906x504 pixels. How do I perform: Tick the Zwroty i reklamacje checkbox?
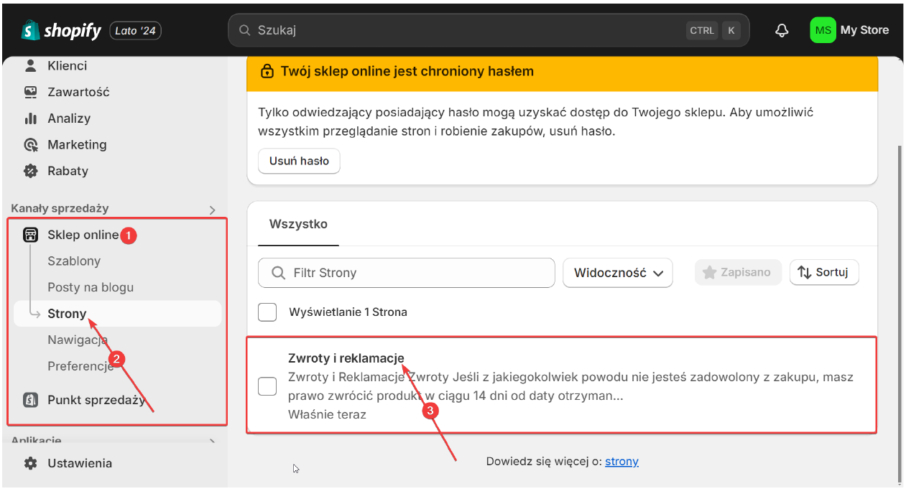[267, 386]
